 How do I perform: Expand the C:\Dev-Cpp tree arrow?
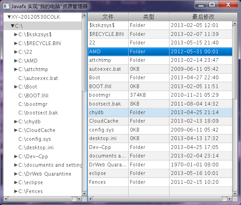pyautogui.click(x=16, y=156)
